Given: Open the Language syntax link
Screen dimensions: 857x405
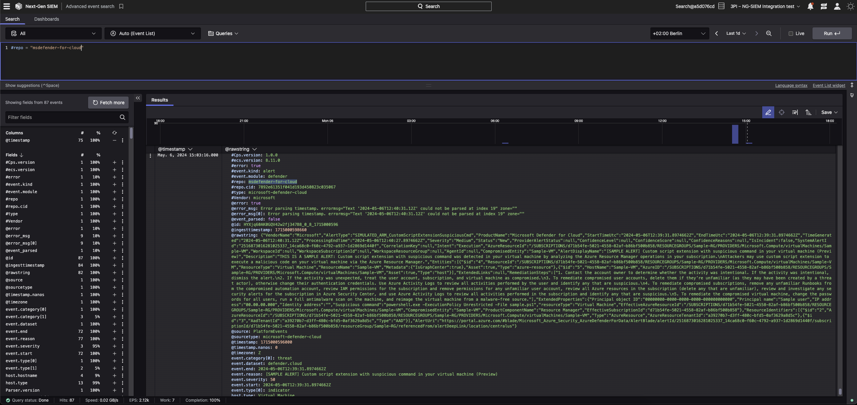Looking at the screenshot, I should 791,86.
